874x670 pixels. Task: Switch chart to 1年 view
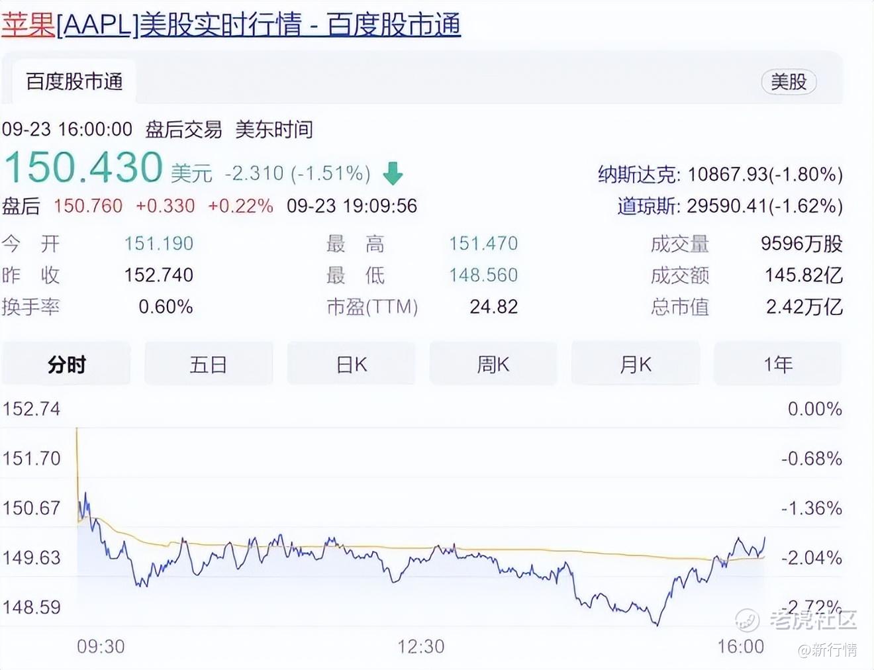click(778, 364)
